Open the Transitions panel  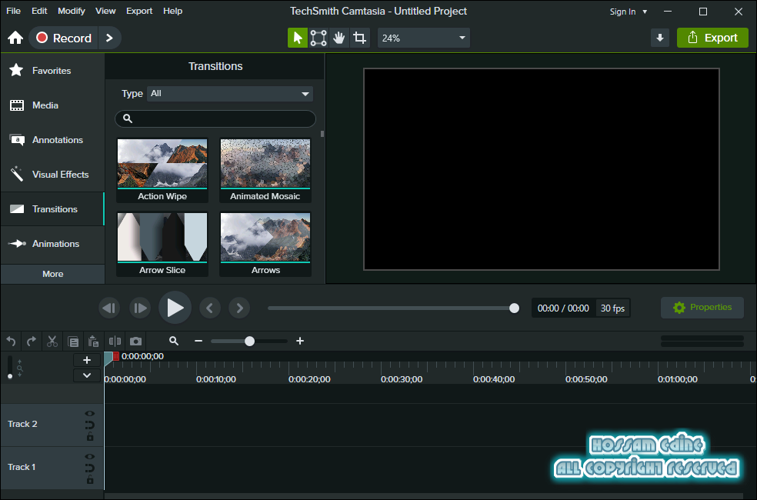point(52,209)
